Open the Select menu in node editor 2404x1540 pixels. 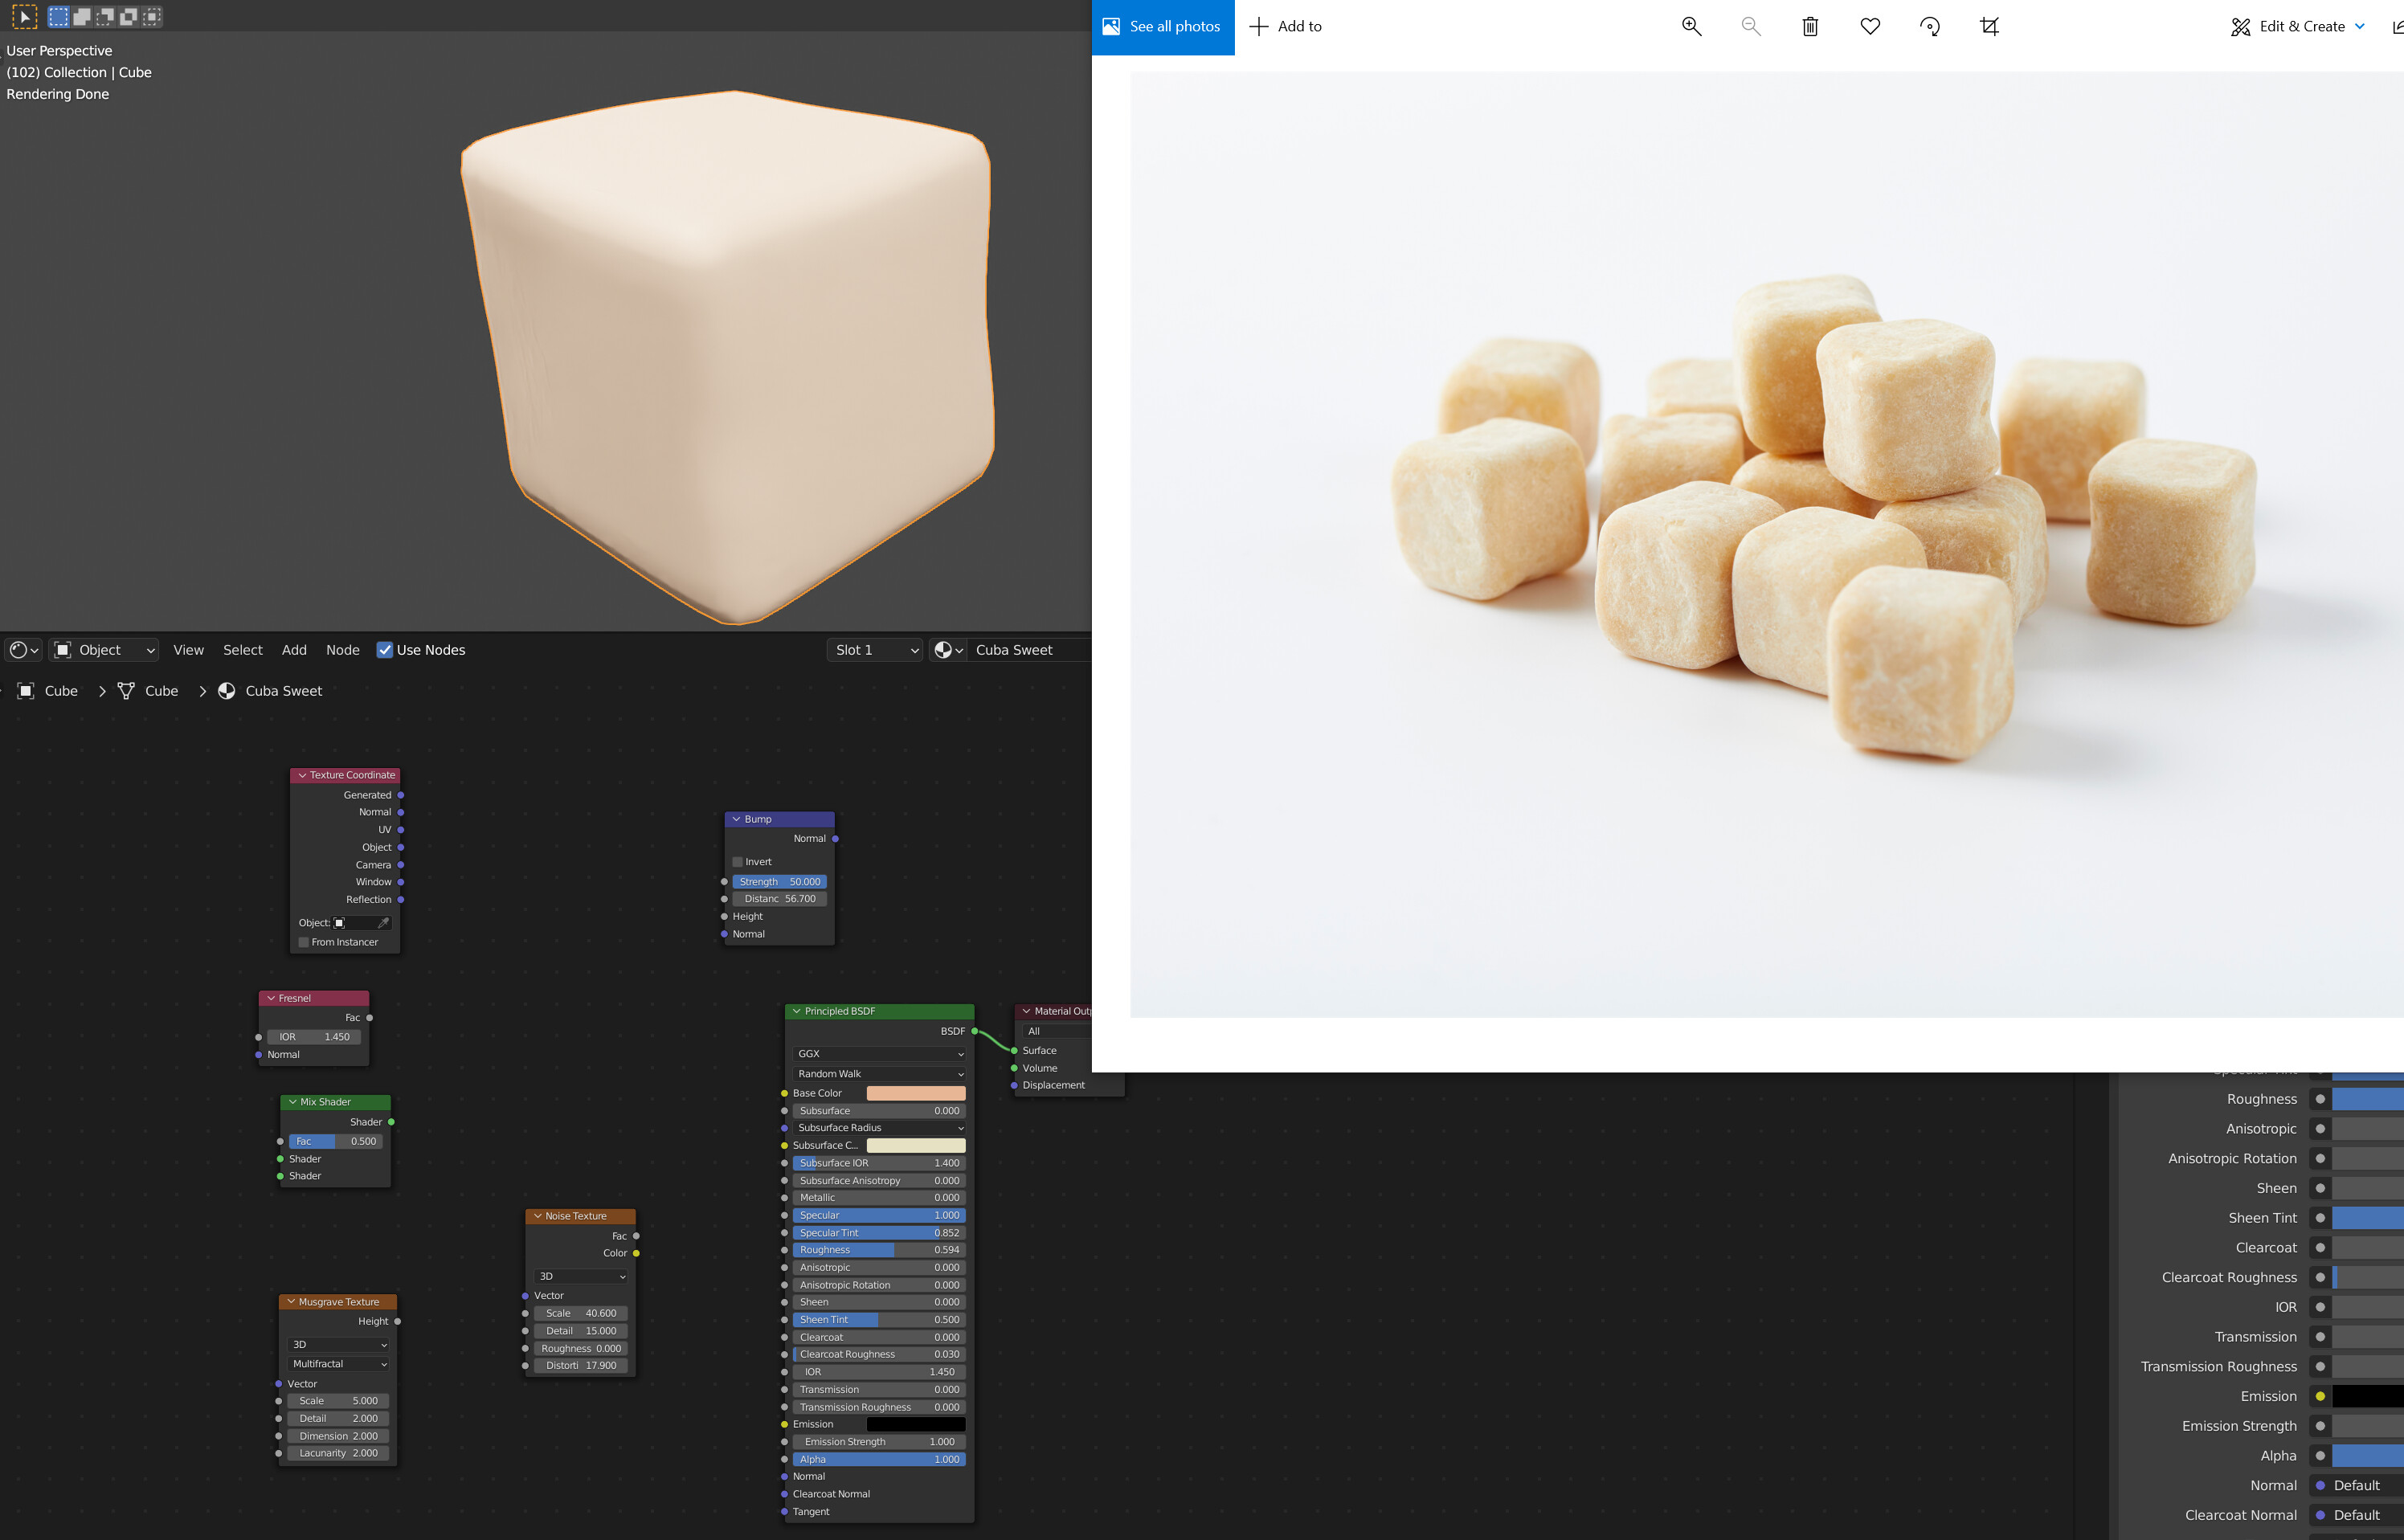coord(243,650)
